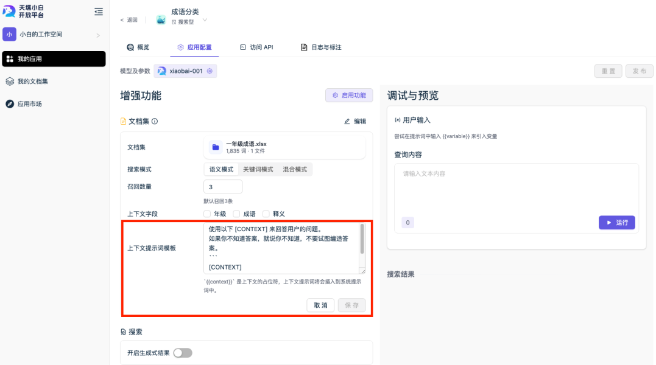This screenshot has width=656, height=365.
Task: Click the 0 character counter badge
Action: coord(407,223)
